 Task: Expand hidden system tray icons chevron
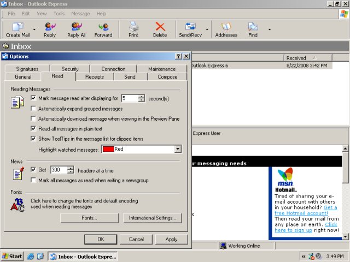304,257
